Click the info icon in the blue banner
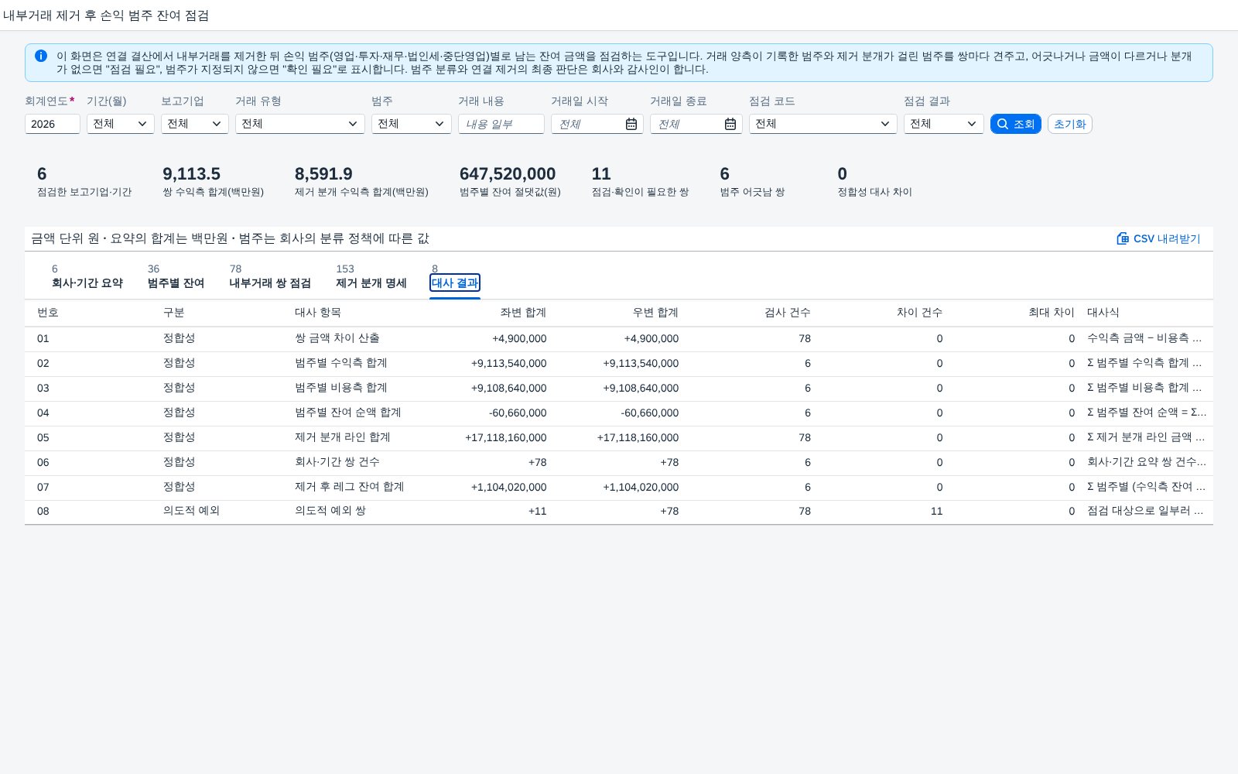The height and width of the screenshot is (774, 1238). pyautogui.click(x=41, y=56)
